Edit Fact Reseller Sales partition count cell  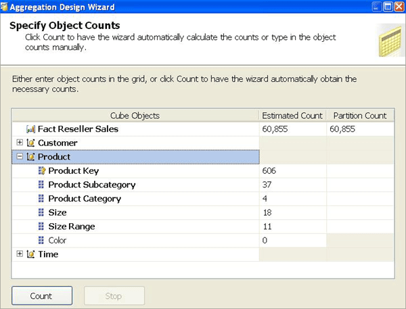(x=359, y=129)
